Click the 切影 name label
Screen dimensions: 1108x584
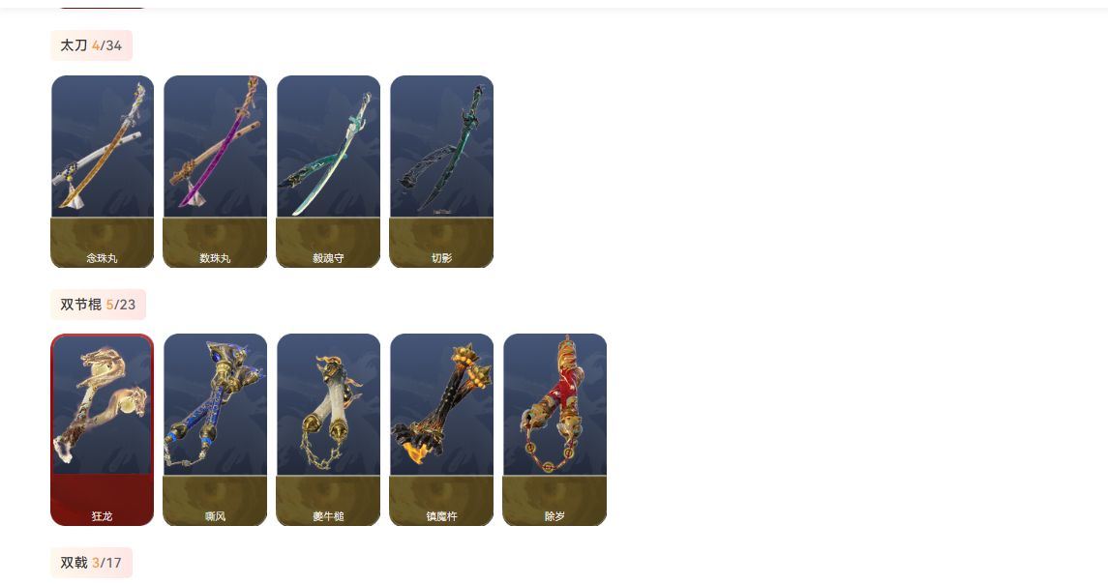pyautogui.click(x=441, y=258)
